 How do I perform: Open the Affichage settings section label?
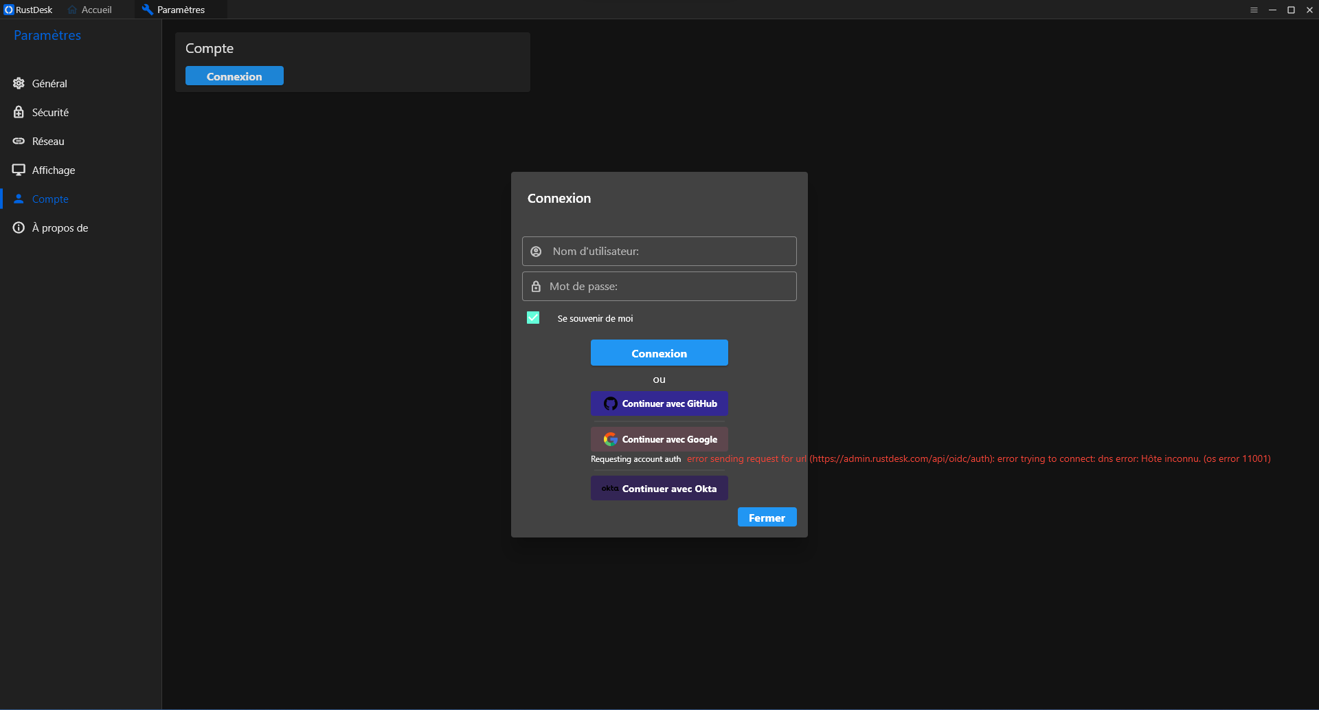tap(54, 170)
